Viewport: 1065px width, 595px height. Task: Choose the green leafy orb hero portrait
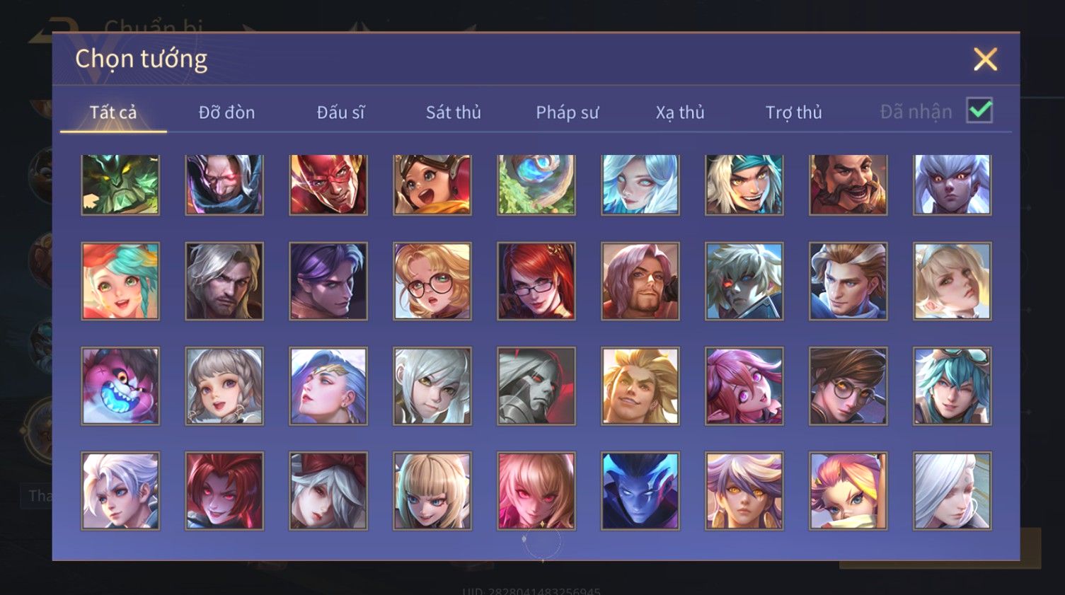coord(536,185)
